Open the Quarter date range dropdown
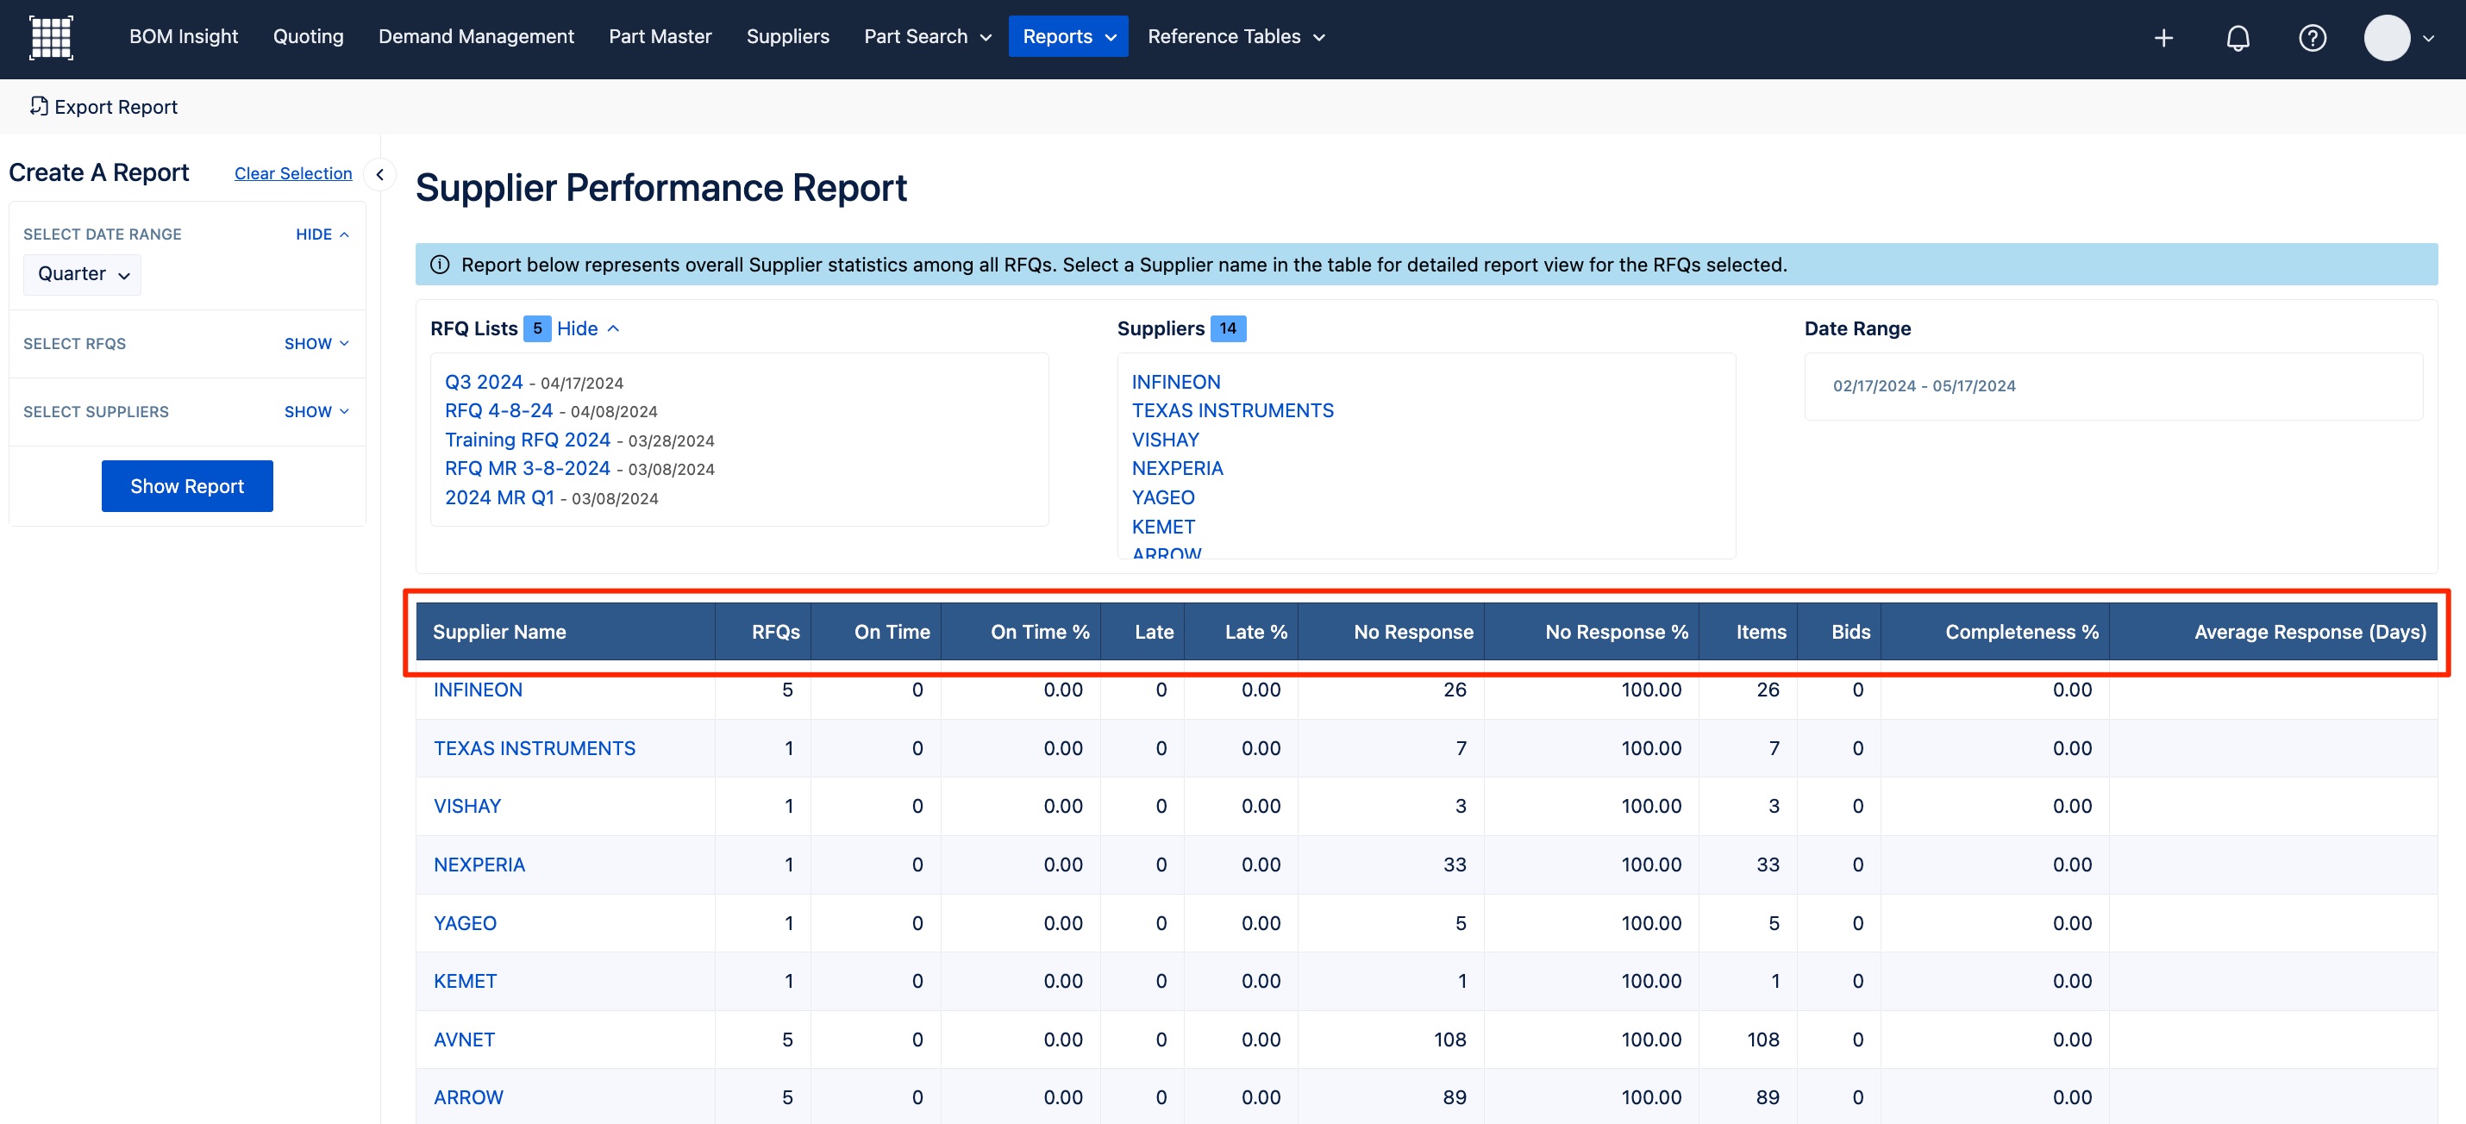This screenshot has height=1124, width=2466. (82, 275)
